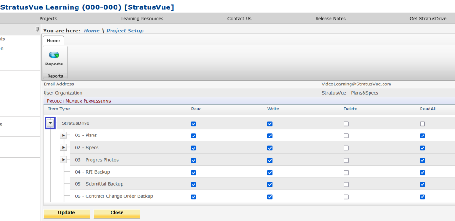Uncheck Write for 06 - Contract Change Order Backup
The height and width of the screenshot is (221, 455).
point(270,197)
